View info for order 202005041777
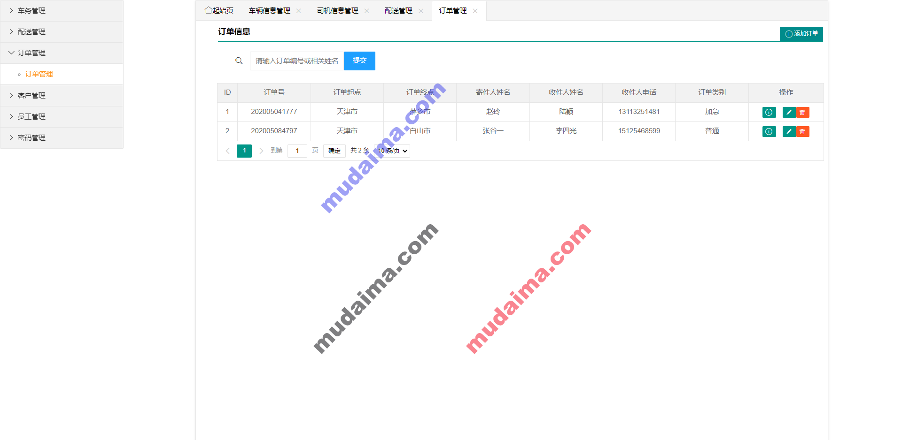Viewport: 902px width, 440px height. (769, 112)
